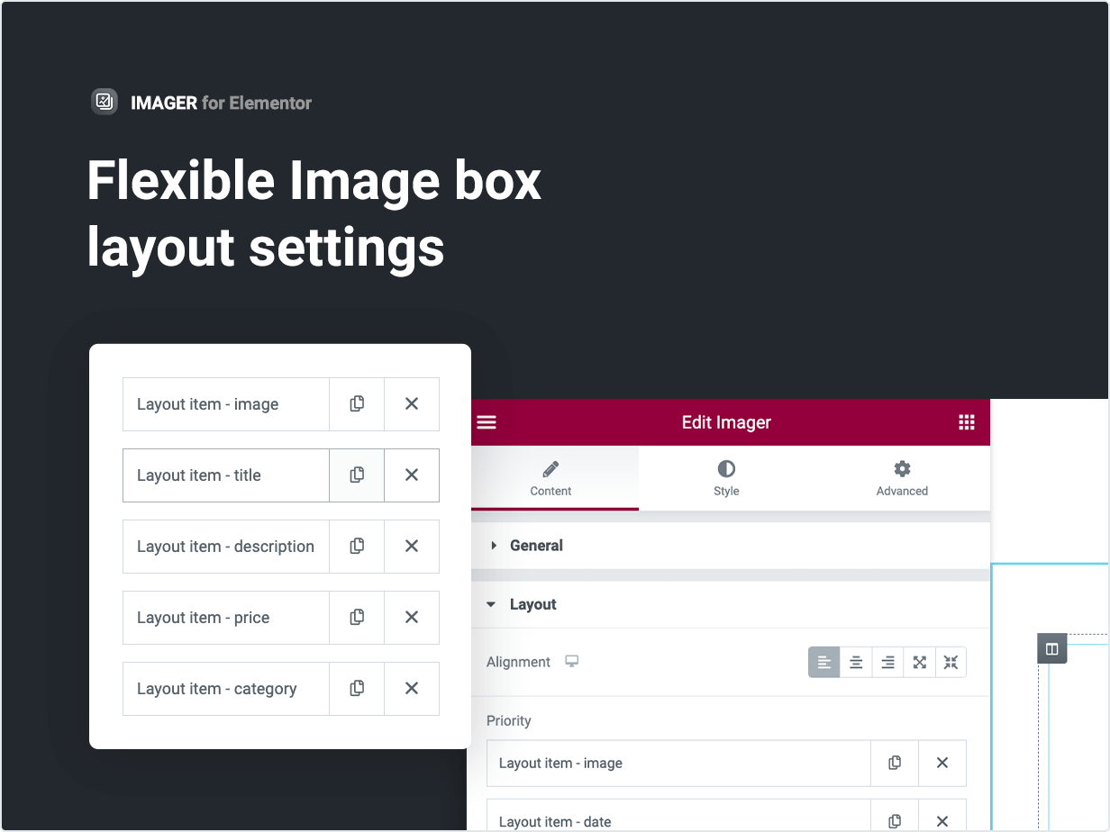1110x832 pixels.
Task: Set alignment to left
Action: click(x=823, y=663)
